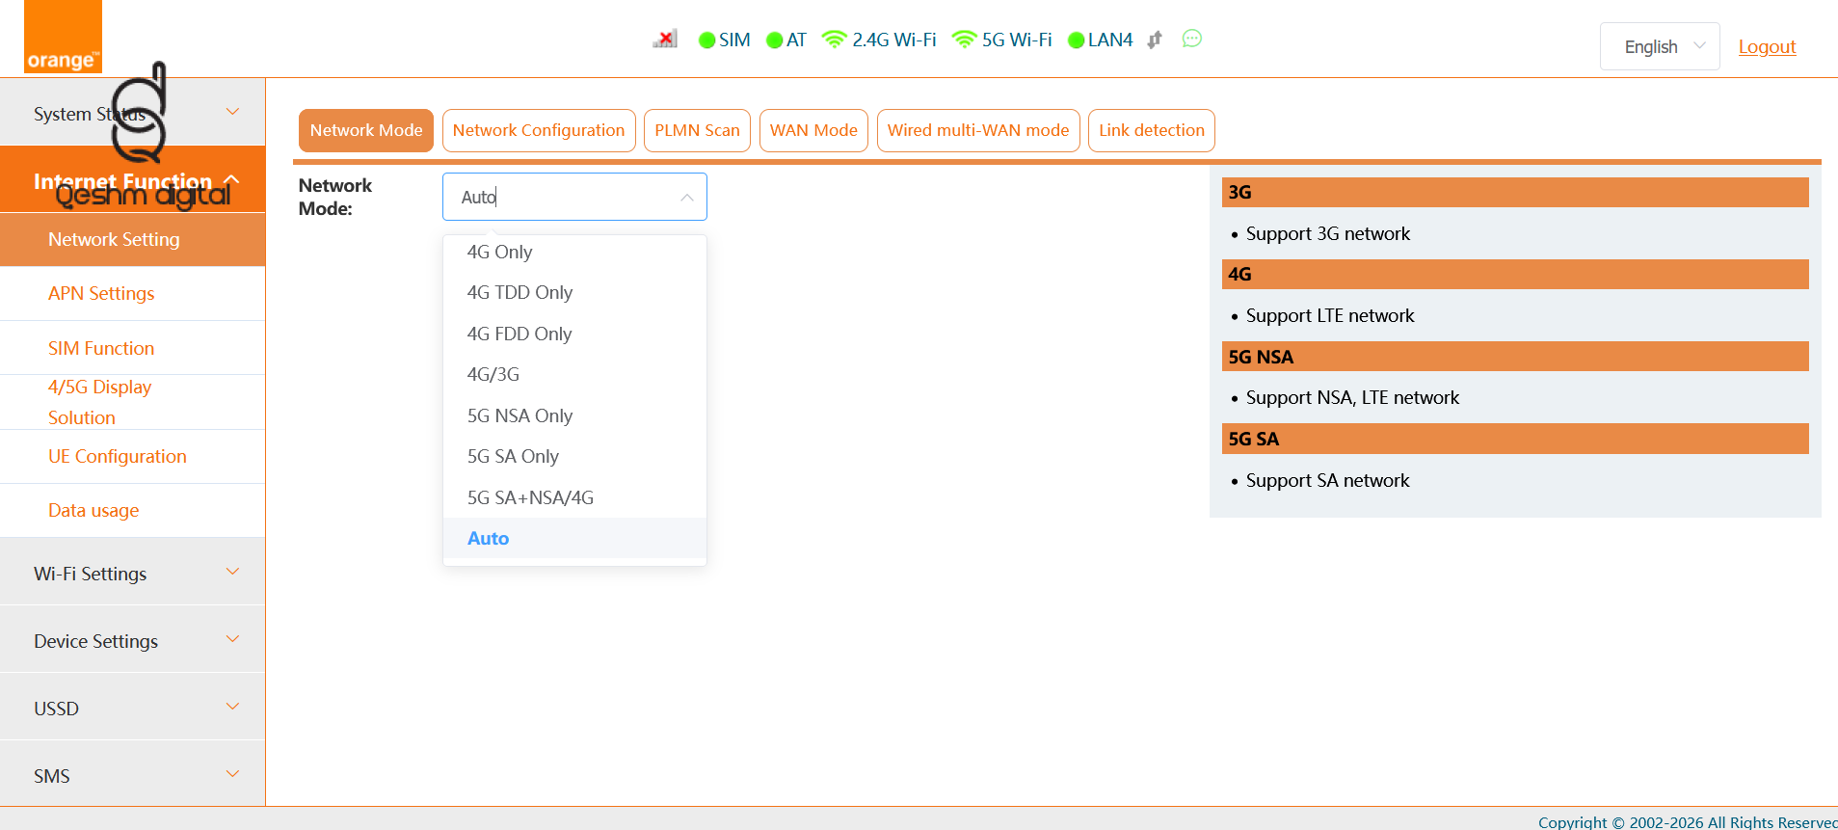Switch to Network Configuration tab
The image size is (1838, 830).
point(539,130)
